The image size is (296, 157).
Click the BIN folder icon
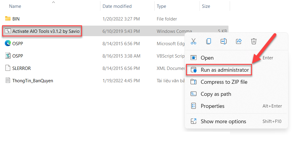[8, 19]
